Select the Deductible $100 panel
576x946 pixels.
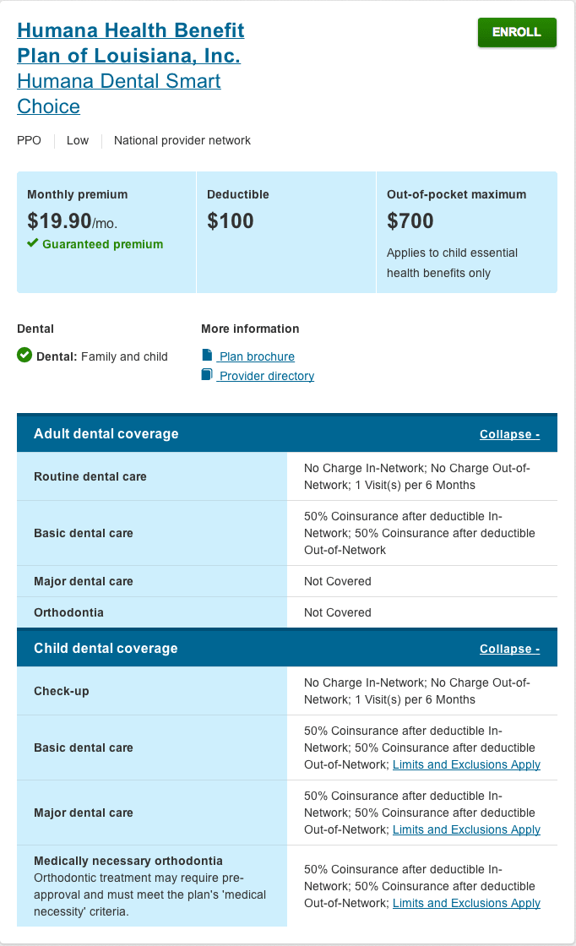pyautogui.click(x=286, y=231)
